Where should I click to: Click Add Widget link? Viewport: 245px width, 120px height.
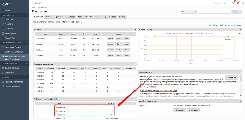tap(214, 25)
